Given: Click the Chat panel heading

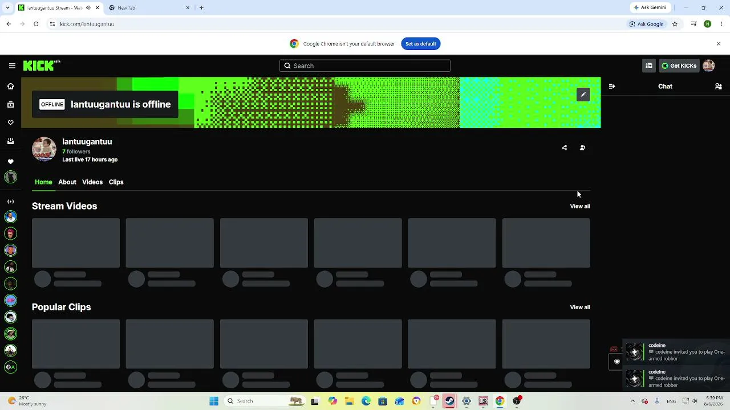Looking at the screenshot, I should coord(666,87).
